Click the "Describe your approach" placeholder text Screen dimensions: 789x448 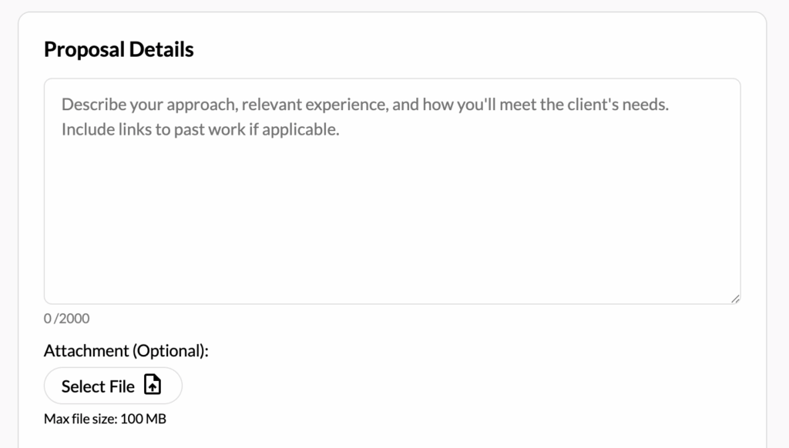pyautogui.click(x=148, y=105)
